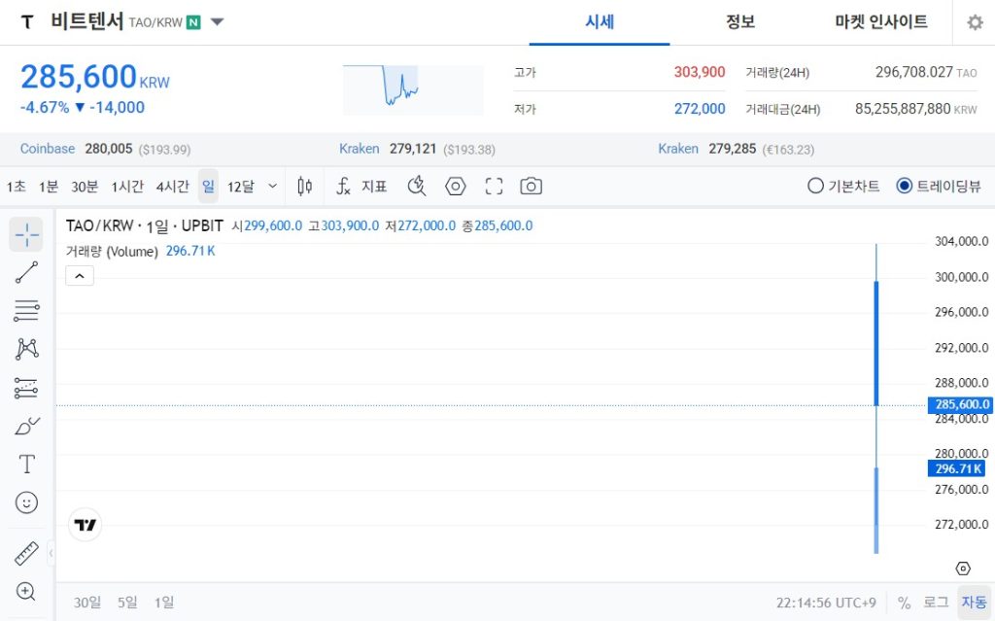Viewport: 995px width, 621px height.
Task: Select the 기본차트 radio button
Action: (x=815, y=186)
